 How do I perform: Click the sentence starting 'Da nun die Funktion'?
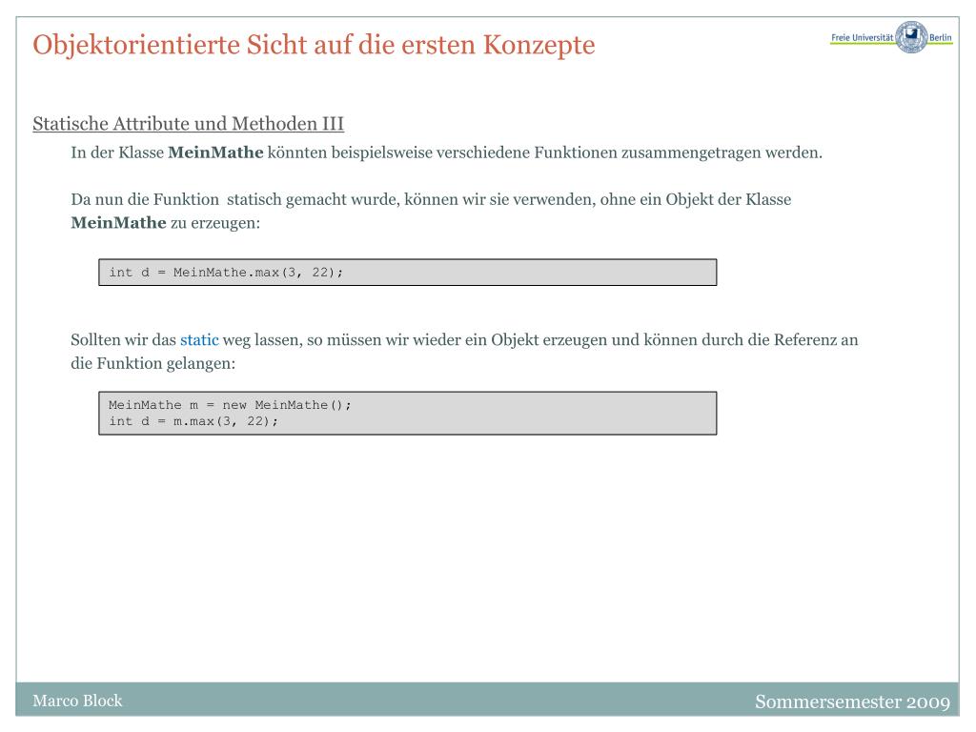tap(431, 211)
